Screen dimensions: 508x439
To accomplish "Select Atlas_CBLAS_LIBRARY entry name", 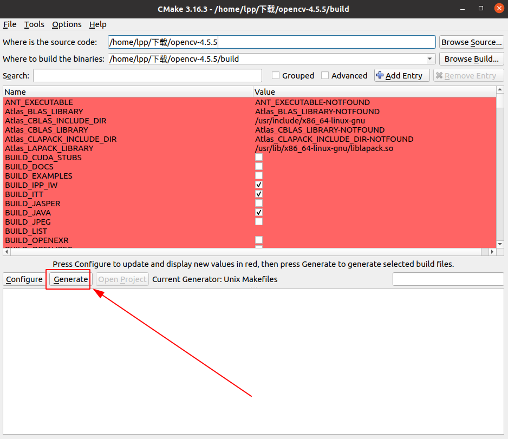I will click(x=47, y=130).
